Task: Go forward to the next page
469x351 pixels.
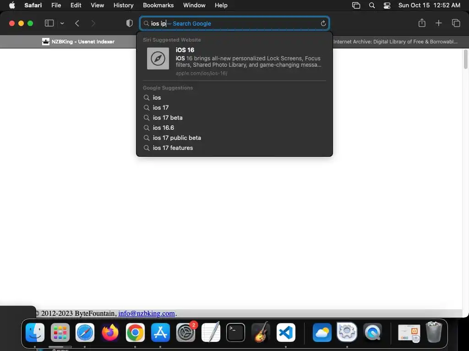Action: pyautogui.click(x=93, y=23)
